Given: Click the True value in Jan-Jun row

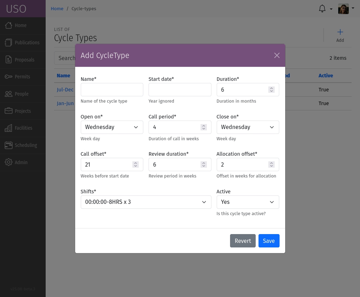Looking at the screenshot, I should pyautogui.click(x=323, y=103).
